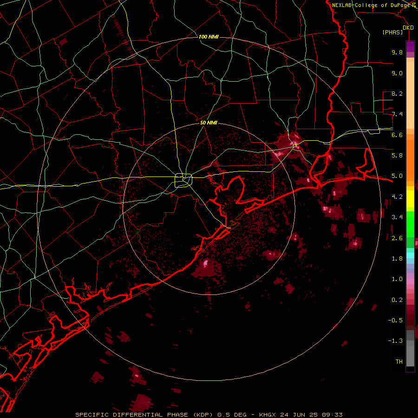Viewport: 418px width, 418px height.
Task: Click the 50 NMI range ring label
Action: click(x=209, y=123)
